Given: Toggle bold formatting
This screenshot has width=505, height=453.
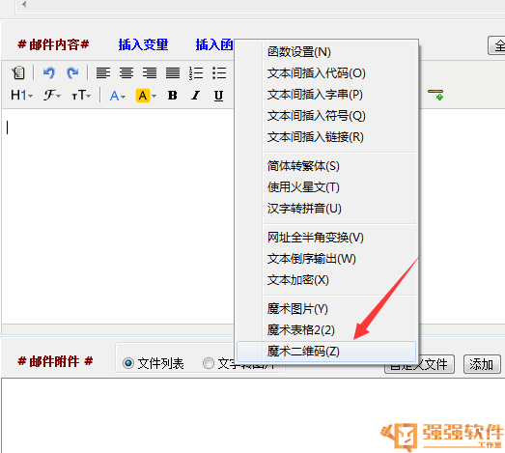Looking at the screenshot, I should click(x=172, y=96).
